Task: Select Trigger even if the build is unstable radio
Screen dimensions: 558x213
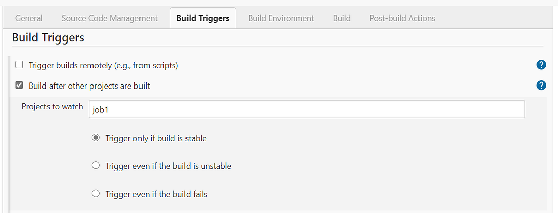Action: [96, 166]
